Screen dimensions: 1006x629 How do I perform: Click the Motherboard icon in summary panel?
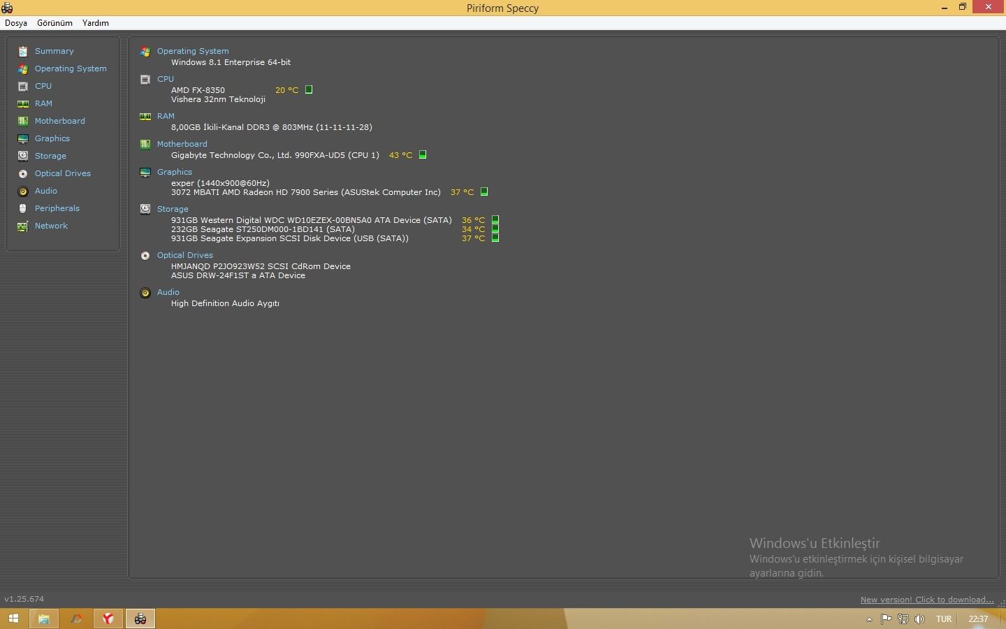(145, 145)
